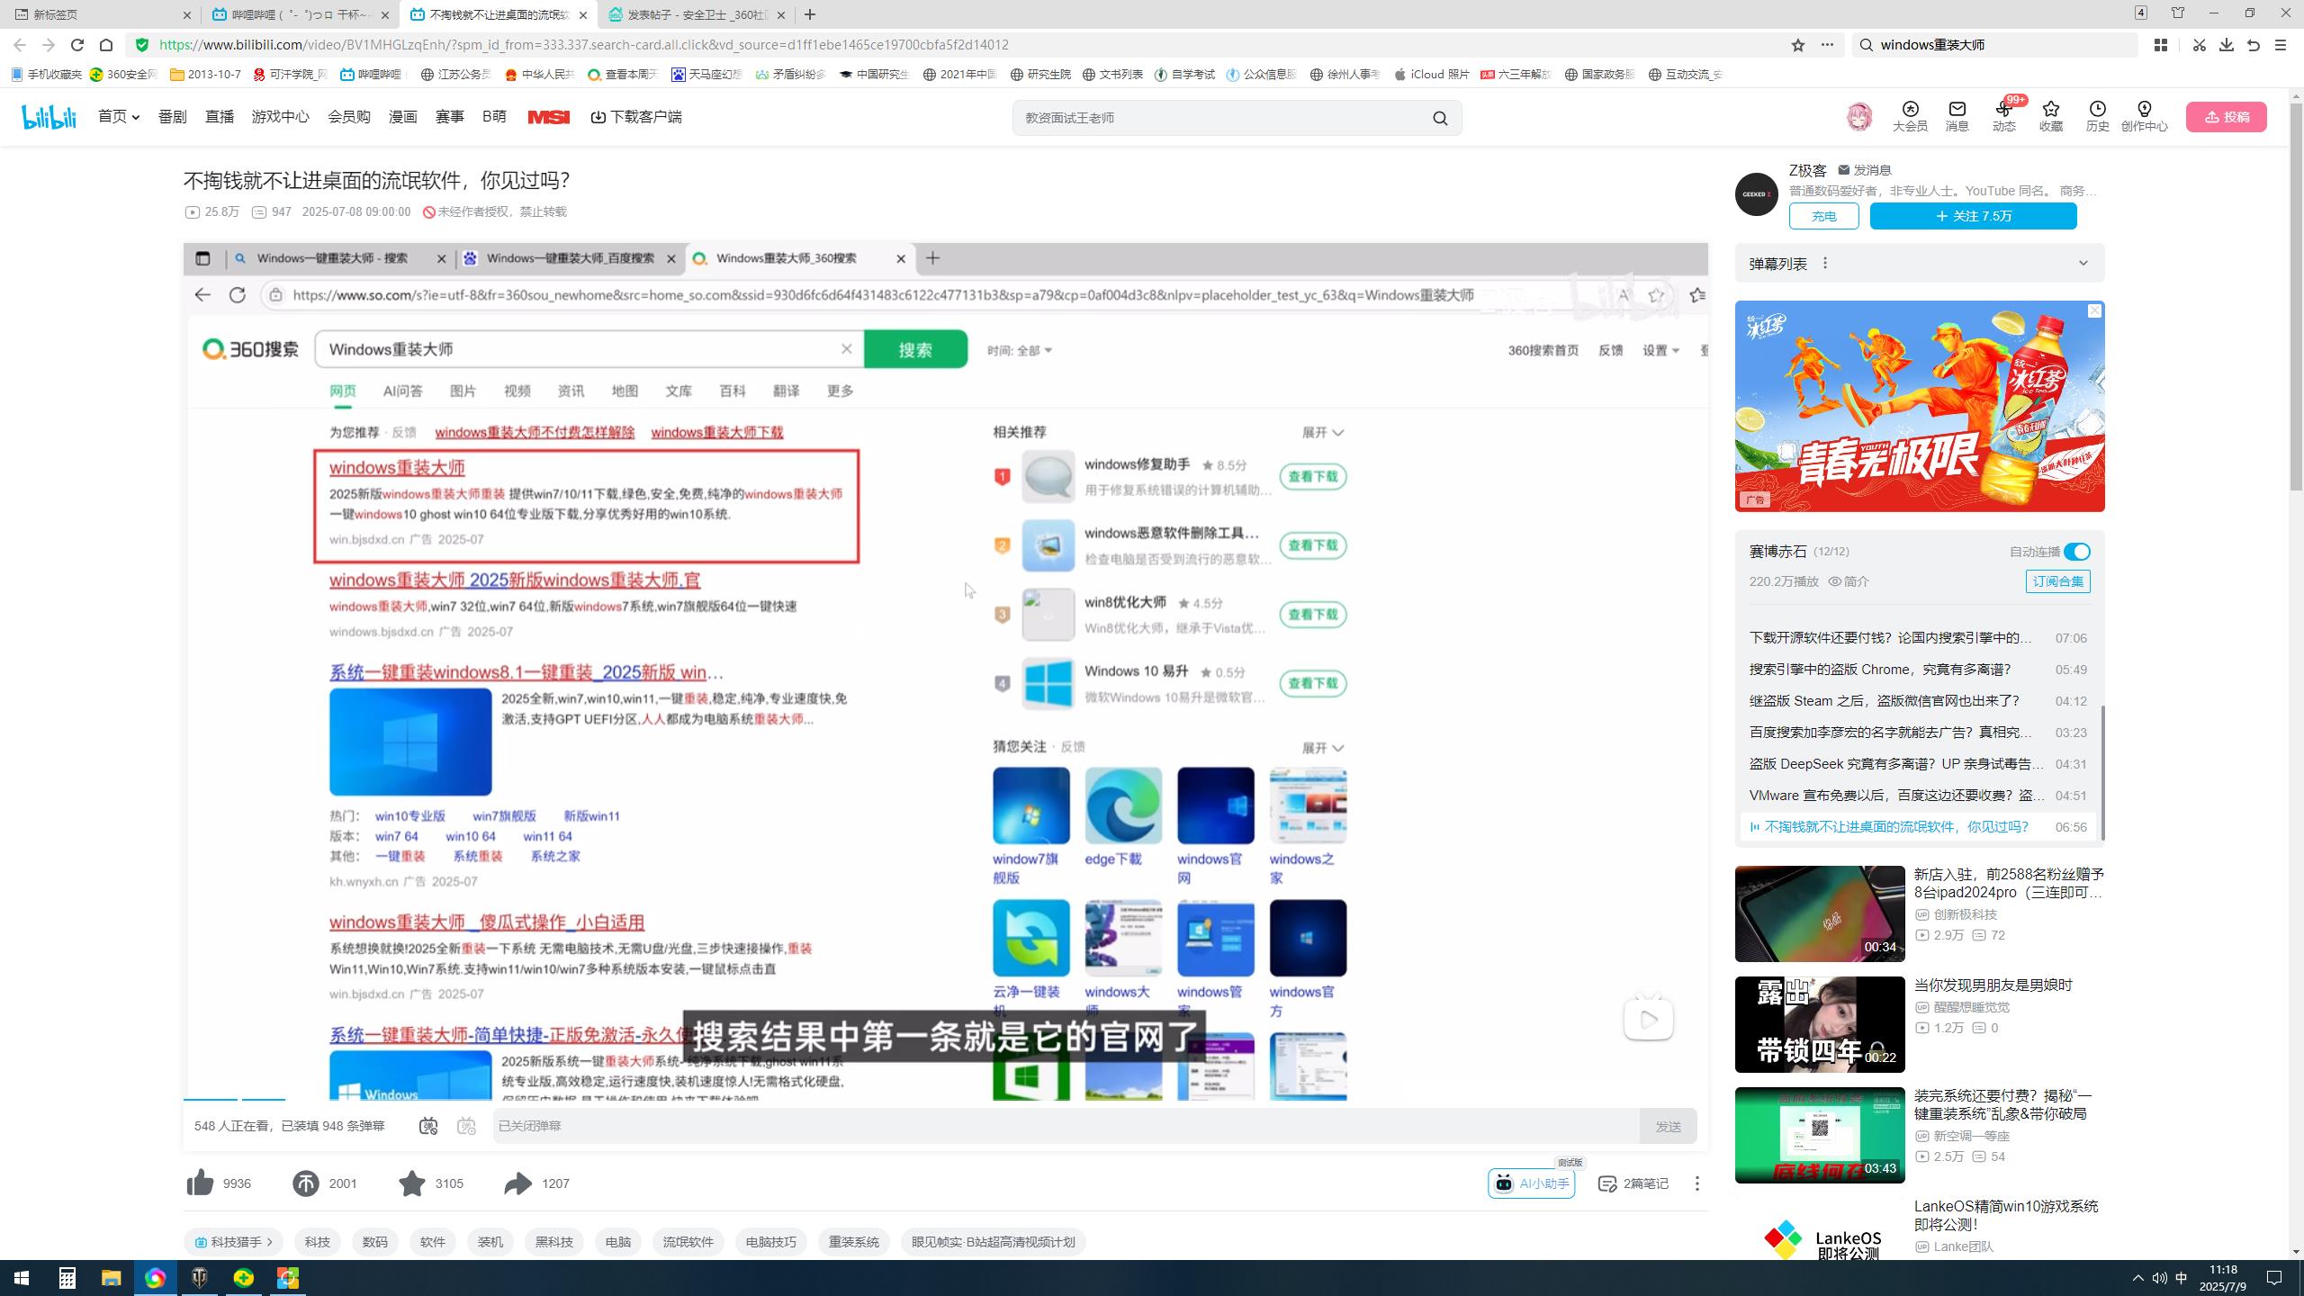The image size is (2304, 1296).
Task: Click the search magnifier in bilibili searchbar
Action: [1440, 118]
